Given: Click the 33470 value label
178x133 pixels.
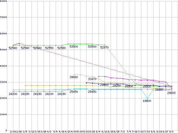Looking at the screenshot, I should 92,79.
